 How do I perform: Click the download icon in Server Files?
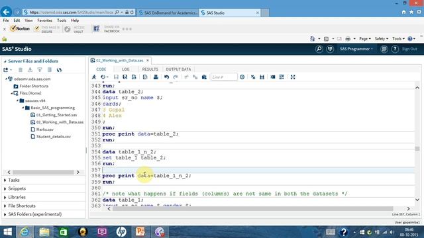(30, 70)
